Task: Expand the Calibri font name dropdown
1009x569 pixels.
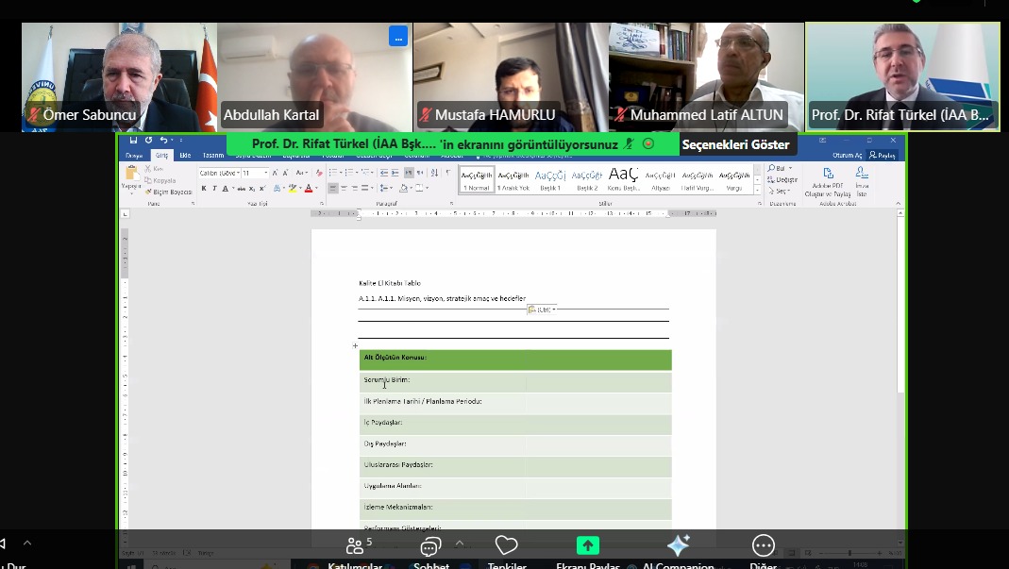Action: [x=238, y=173]
